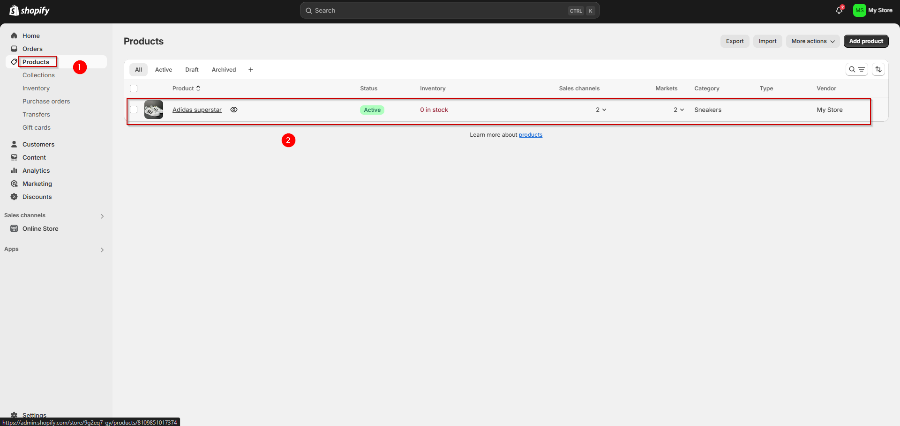Open the Adidas superstar product thumbnail
The height and width of the screenshot is (426, 900).
pyautogui.click(x=154, y=110)
